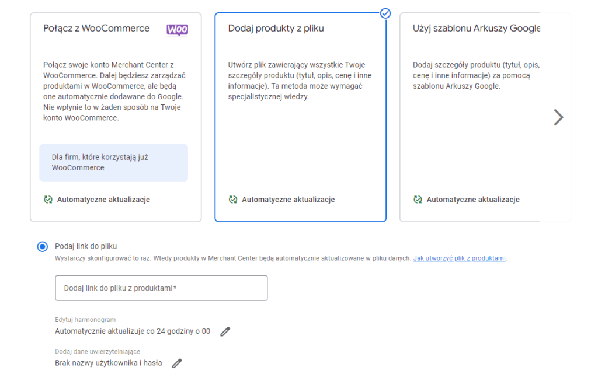Click the WooCommerce logo icon
The height and width of the screenshot is (374, 598).
tap(178, 30)
